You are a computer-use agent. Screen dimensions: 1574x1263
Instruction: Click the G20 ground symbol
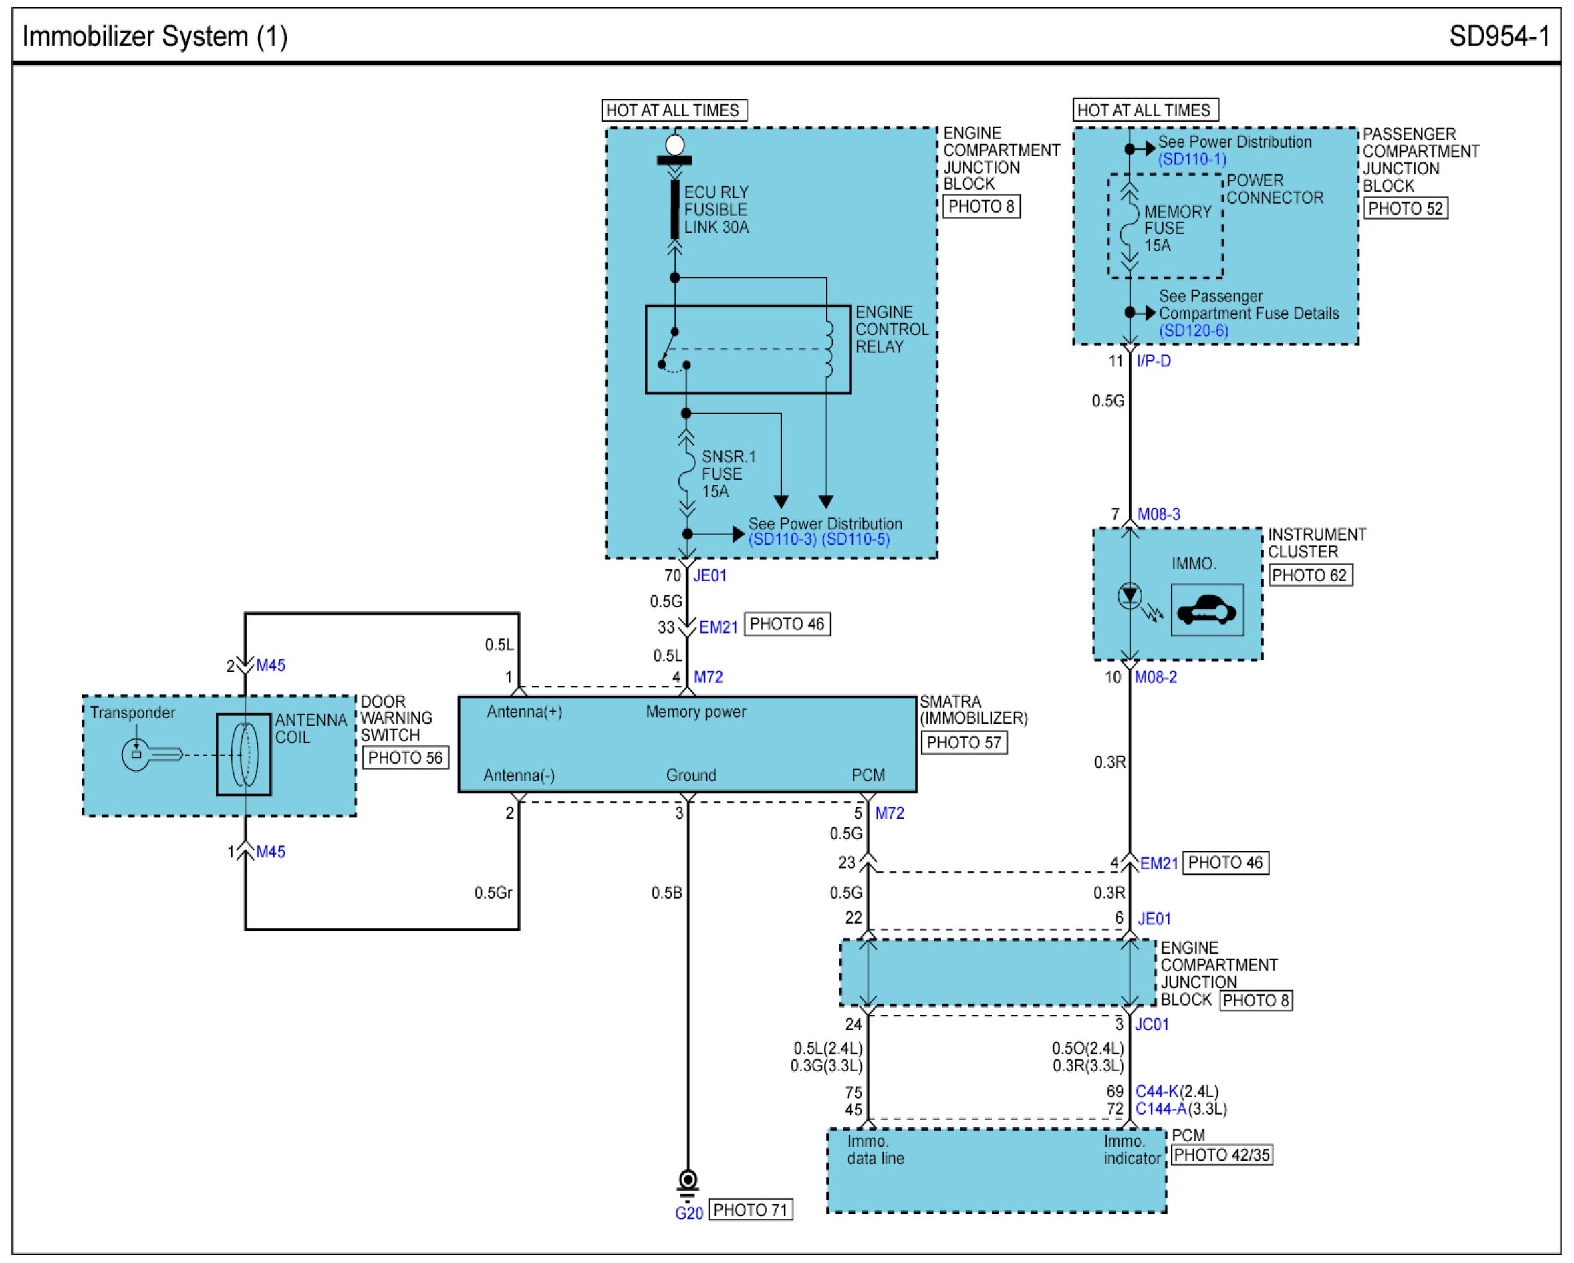[x=687, y=1184]
